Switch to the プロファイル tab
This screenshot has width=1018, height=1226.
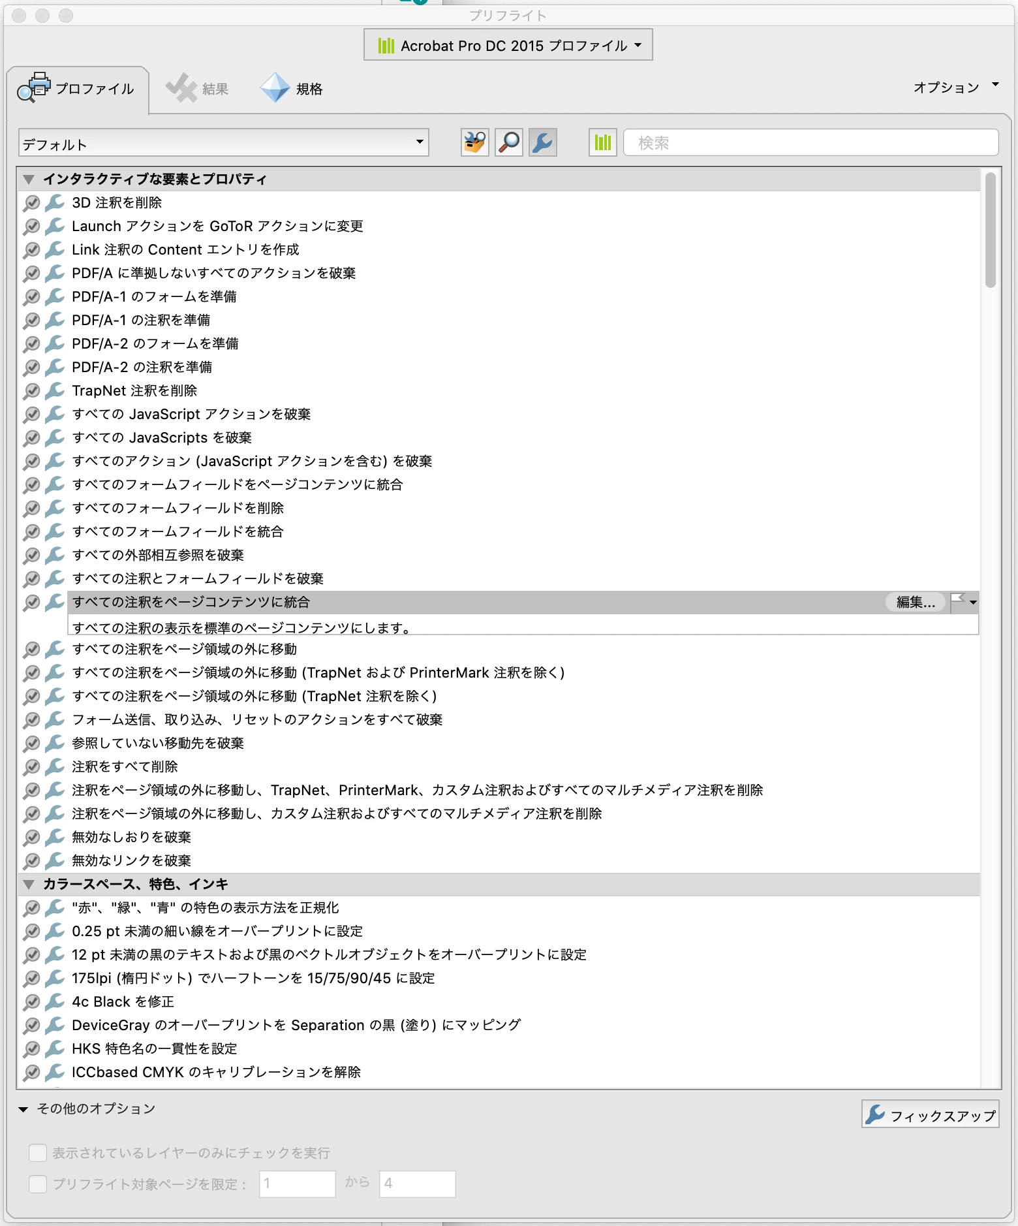pos(77,89)
